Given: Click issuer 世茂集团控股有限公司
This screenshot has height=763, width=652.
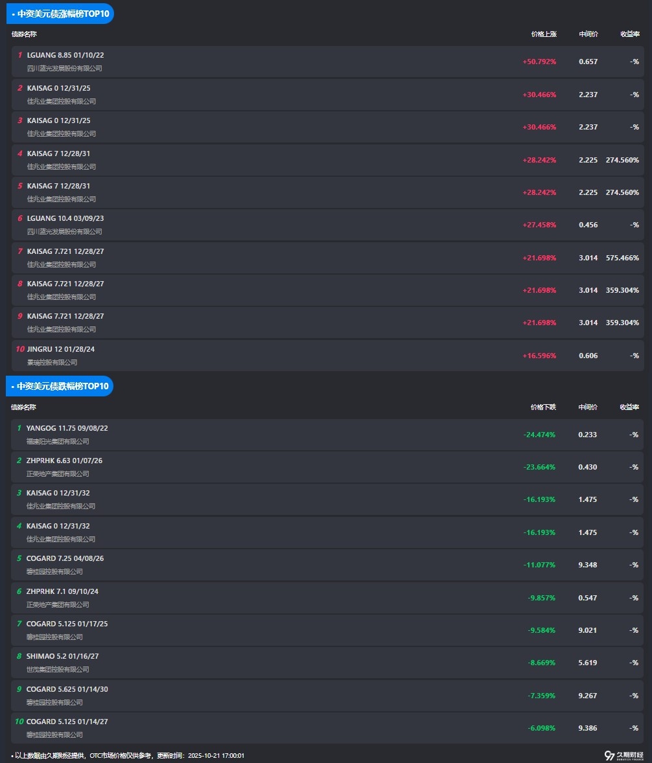Looking at the screenshot, I should [58, 669].
